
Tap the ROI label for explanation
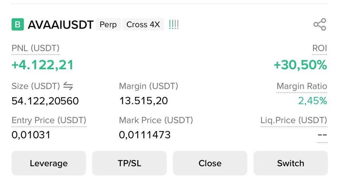pyautogui.click(x=319, y=49)
